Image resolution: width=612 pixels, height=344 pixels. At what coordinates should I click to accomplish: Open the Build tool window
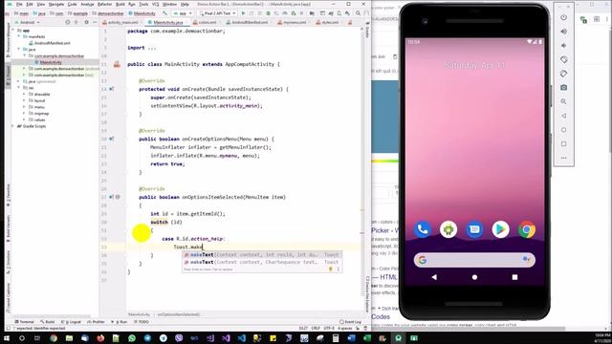[x=48, y=322]
